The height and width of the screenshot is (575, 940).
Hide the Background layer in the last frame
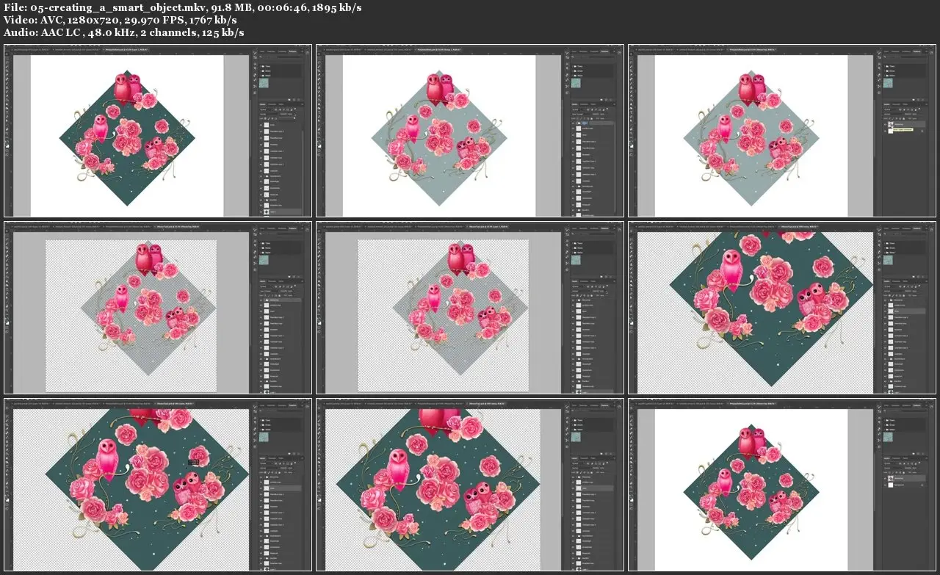point(886,485)
